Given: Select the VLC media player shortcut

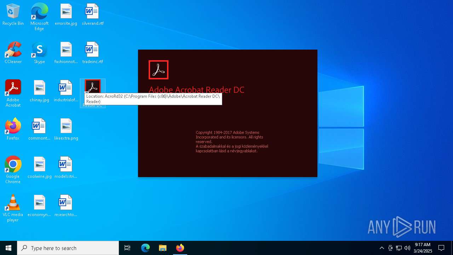Looking at the screenshot, I should pyautogui.click(x=13, y=208).
